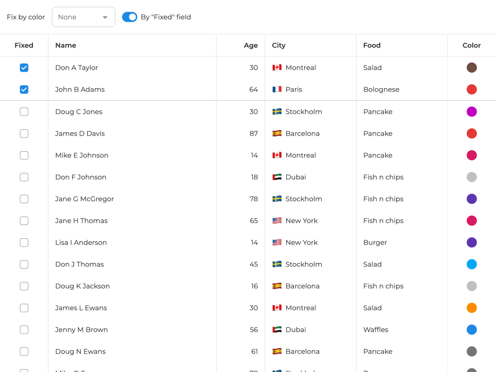
Task: Sort by the Age column header
Action: (250, 46)
